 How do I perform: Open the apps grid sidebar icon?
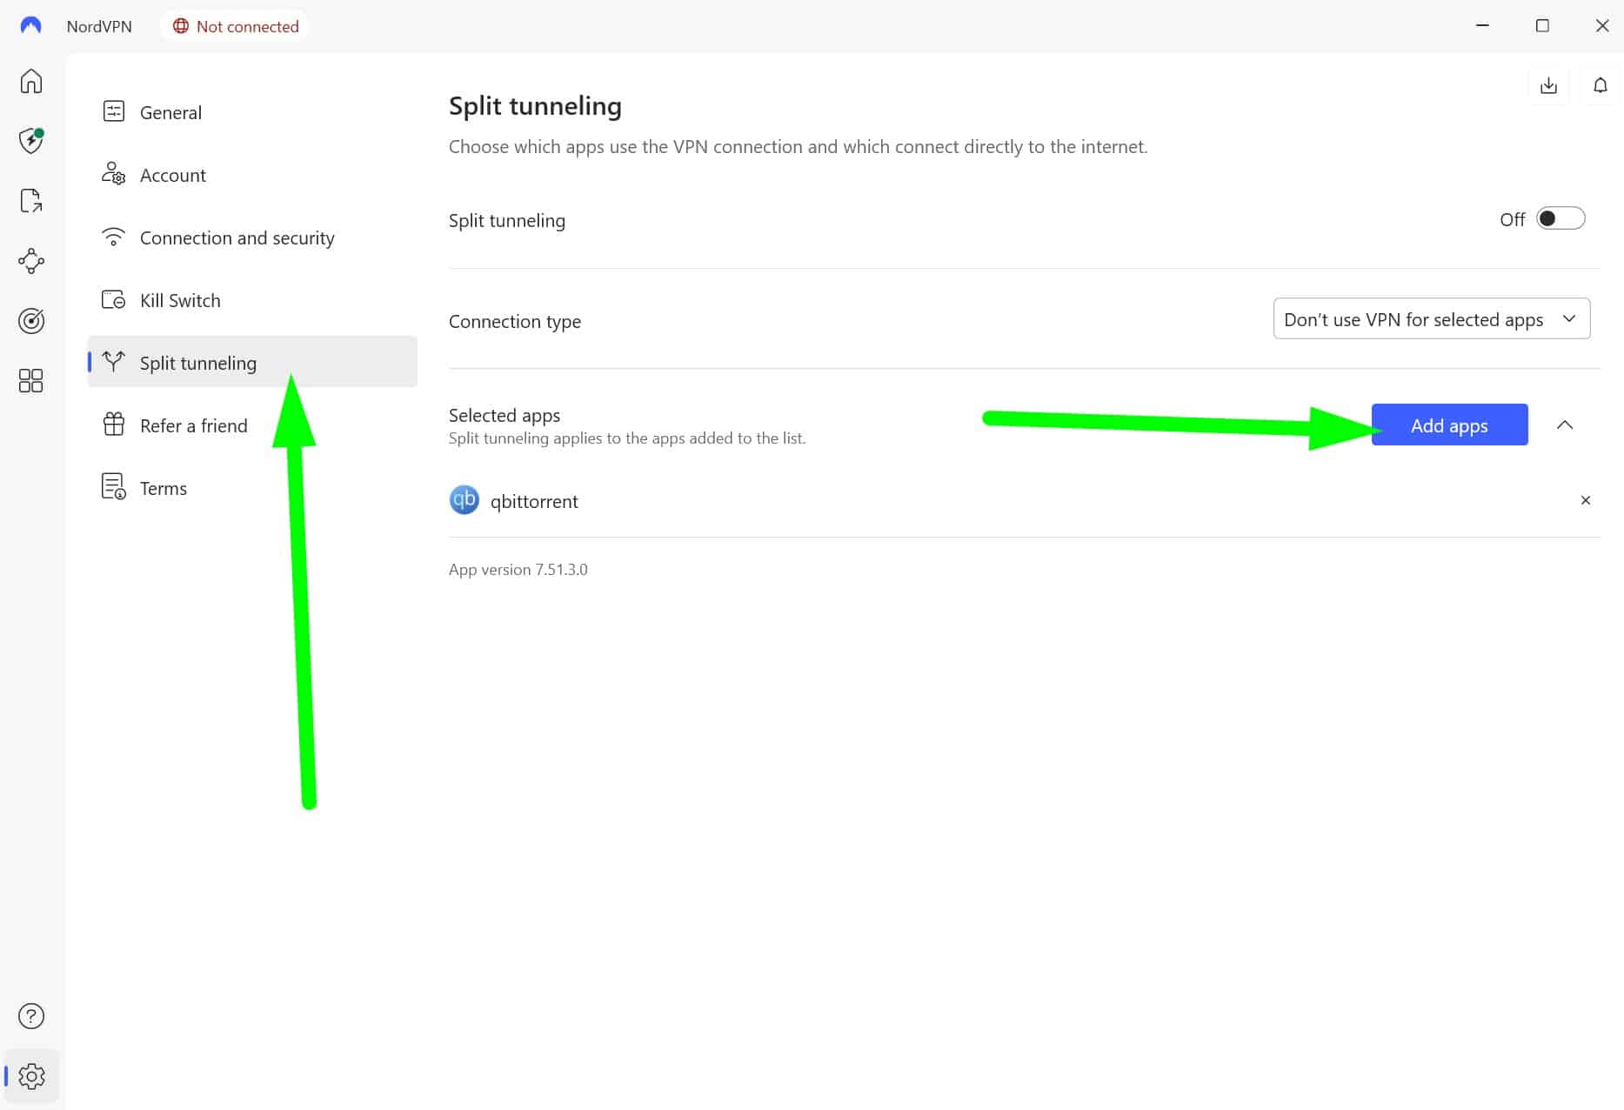point(31,381)
